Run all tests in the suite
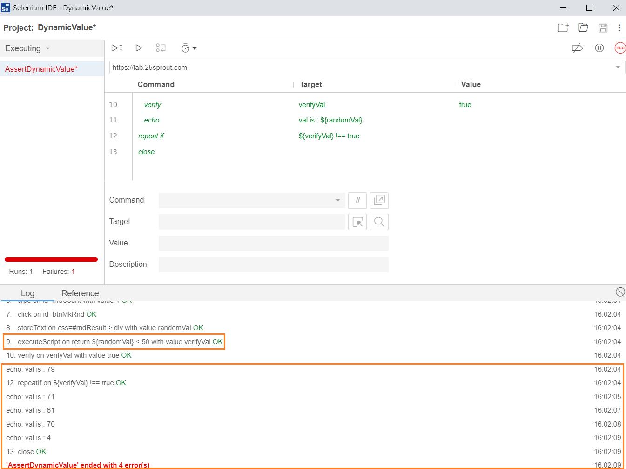Viewport: 626px width, 469px height. (x=117, y=48)
